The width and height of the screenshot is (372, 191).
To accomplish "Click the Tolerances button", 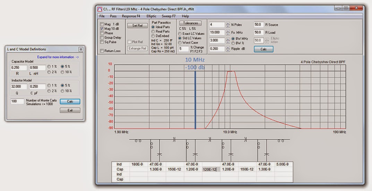I will (191, 23).
